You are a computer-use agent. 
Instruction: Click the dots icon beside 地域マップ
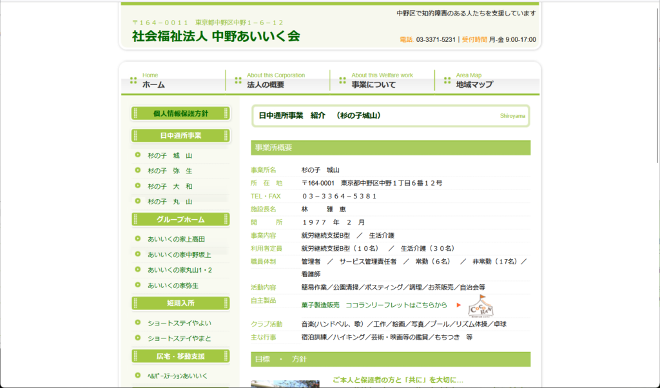447,81
